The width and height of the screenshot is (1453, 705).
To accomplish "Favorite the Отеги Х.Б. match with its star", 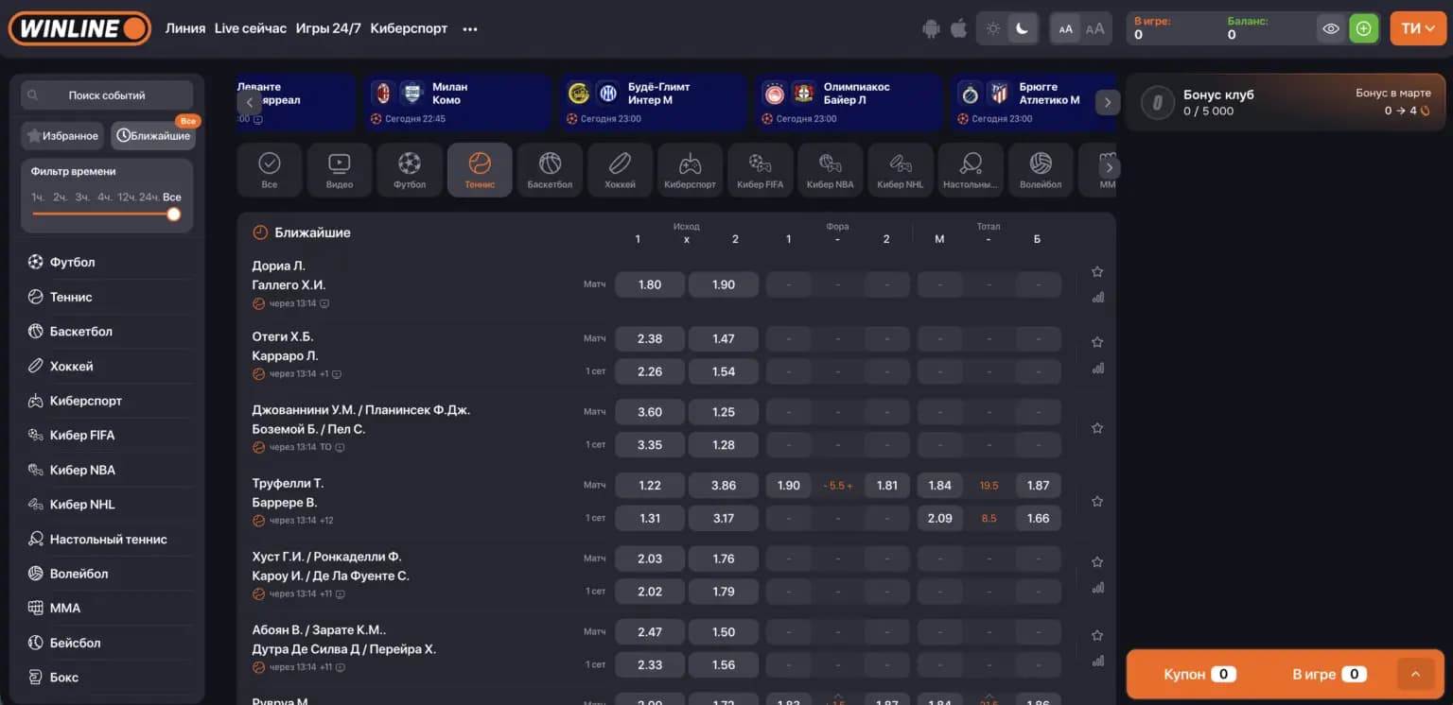I will (x=1097, y=342).
